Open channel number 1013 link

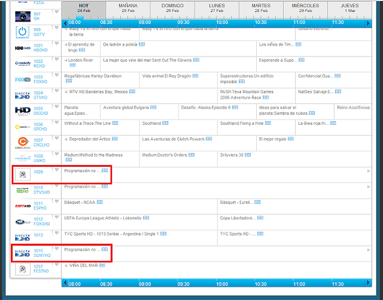pos(38,235)
